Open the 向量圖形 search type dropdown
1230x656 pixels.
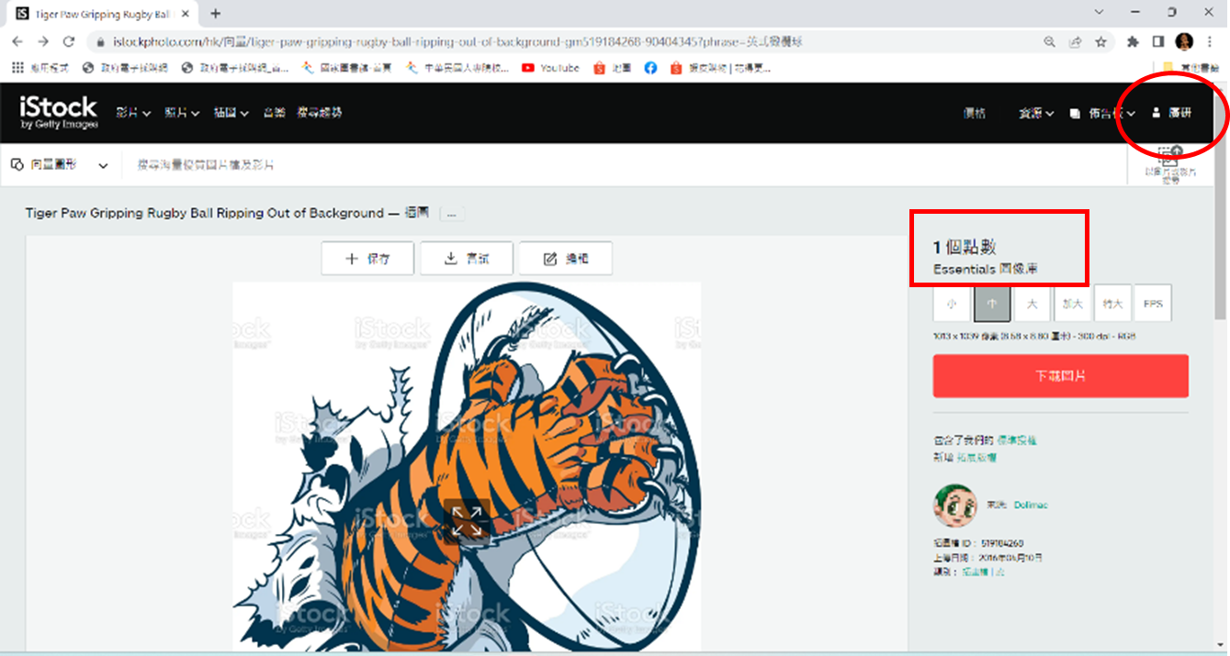click(60, 165)
